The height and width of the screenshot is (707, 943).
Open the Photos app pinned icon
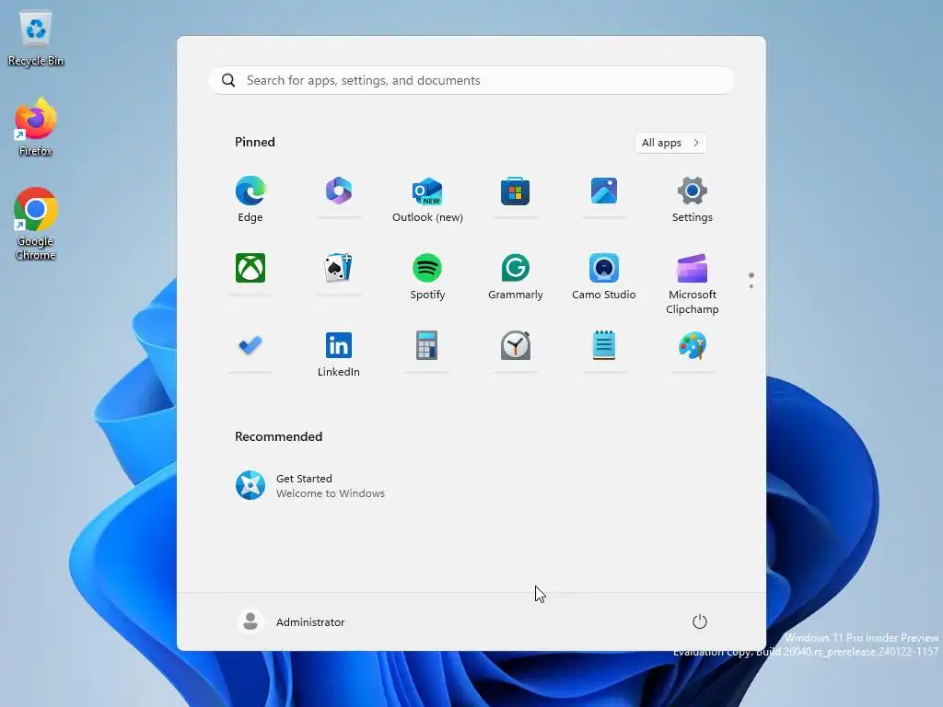pyautogui.click(x=604, y=191)
